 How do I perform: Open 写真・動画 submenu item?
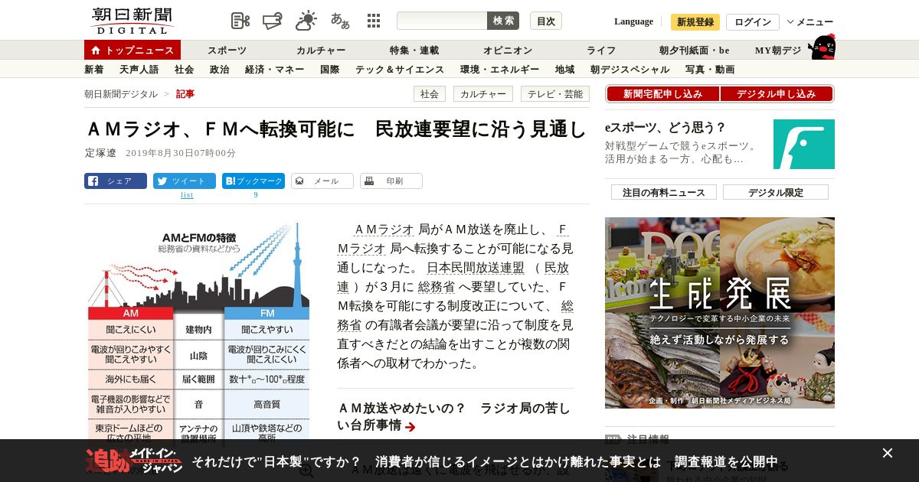pyautogui.click(x=710, y=70)
